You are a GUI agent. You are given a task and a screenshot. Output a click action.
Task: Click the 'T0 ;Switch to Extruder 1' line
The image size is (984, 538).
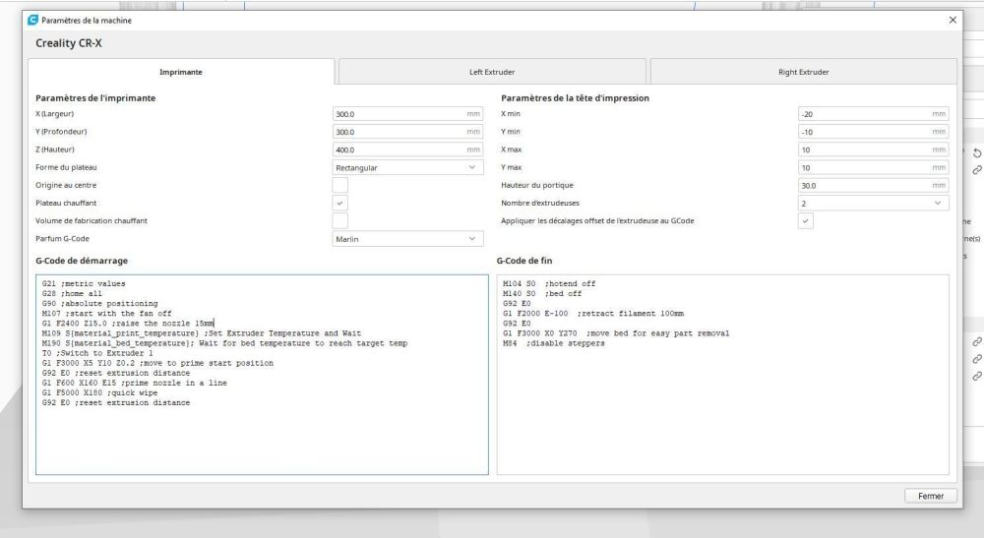coord(97,353)
